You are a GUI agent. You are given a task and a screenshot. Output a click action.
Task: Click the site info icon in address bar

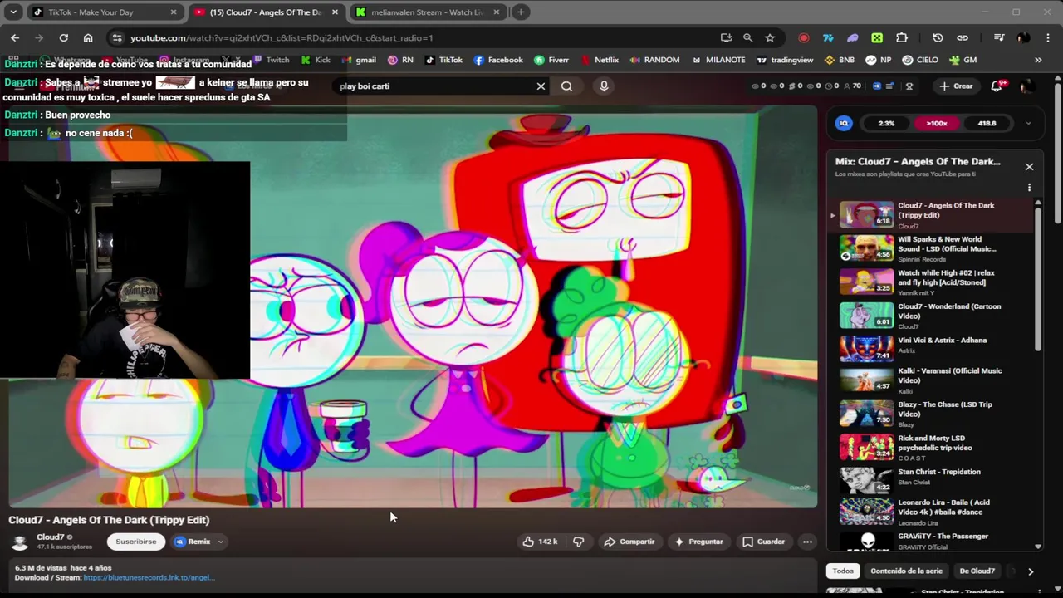point(117,37)
